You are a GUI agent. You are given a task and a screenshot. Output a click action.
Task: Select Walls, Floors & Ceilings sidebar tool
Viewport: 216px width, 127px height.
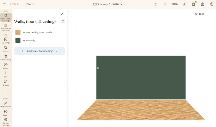click(x=6, y=18)
